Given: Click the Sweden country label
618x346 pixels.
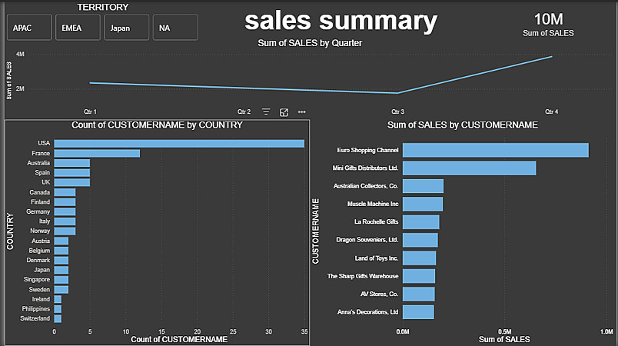Looking at the screenshot, I should click(x=39, y=289).
